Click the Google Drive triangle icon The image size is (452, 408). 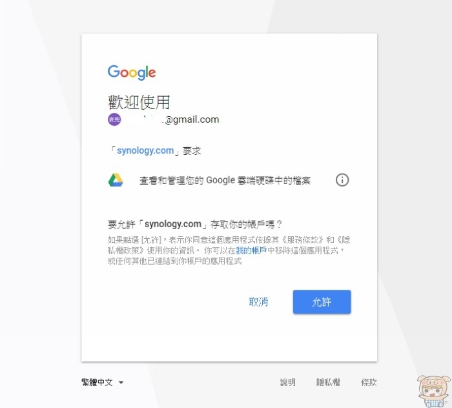click(x=116, y=180)
